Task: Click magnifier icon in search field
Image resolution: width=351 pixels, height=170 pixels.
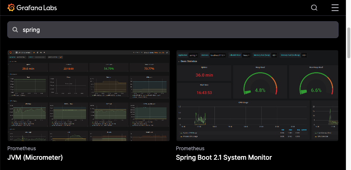Action: [15, 30]
